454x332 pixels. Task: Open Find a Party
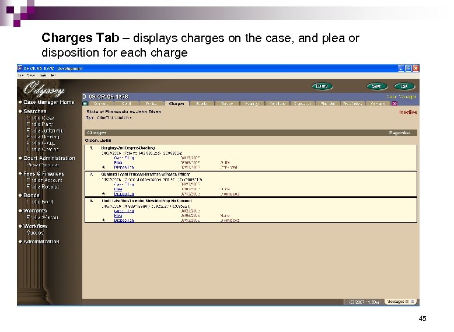tap(40, 124)
